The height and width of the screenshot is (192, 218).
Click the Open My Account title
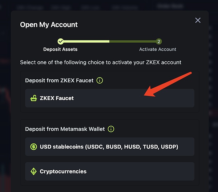point(49,25)
